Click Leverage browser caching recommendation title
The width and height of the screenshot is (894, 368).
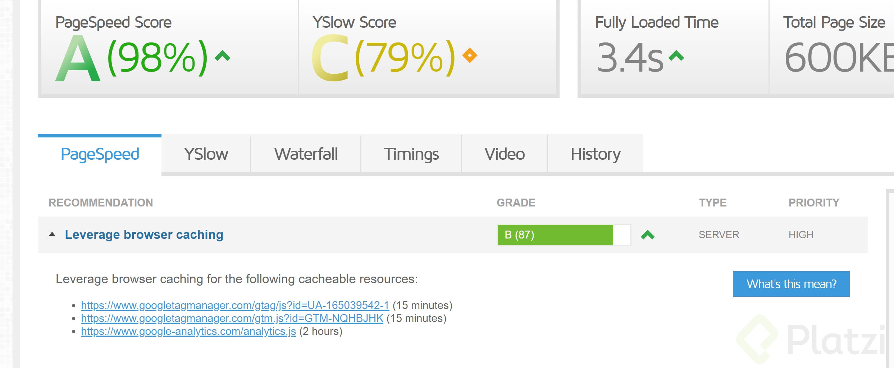point(144,235)
